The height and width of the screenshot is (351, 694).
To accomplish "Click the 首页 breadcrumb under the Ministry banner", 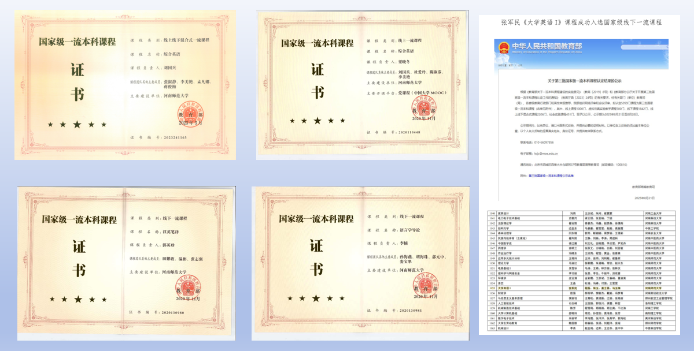I will pyautogui.click(x=510, y=65).
